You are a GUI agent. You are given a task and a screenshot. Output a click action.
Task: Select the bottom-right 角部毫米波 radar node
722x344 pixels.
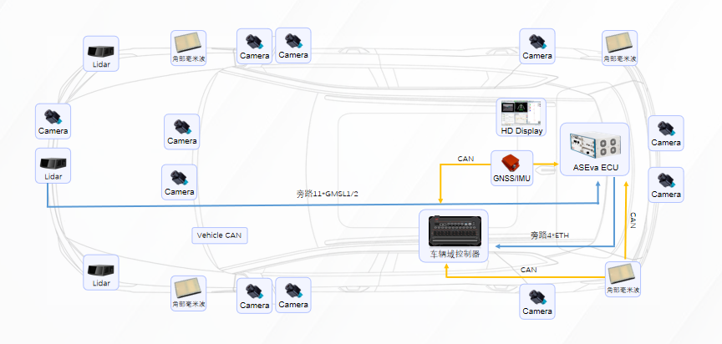[623, 279]
